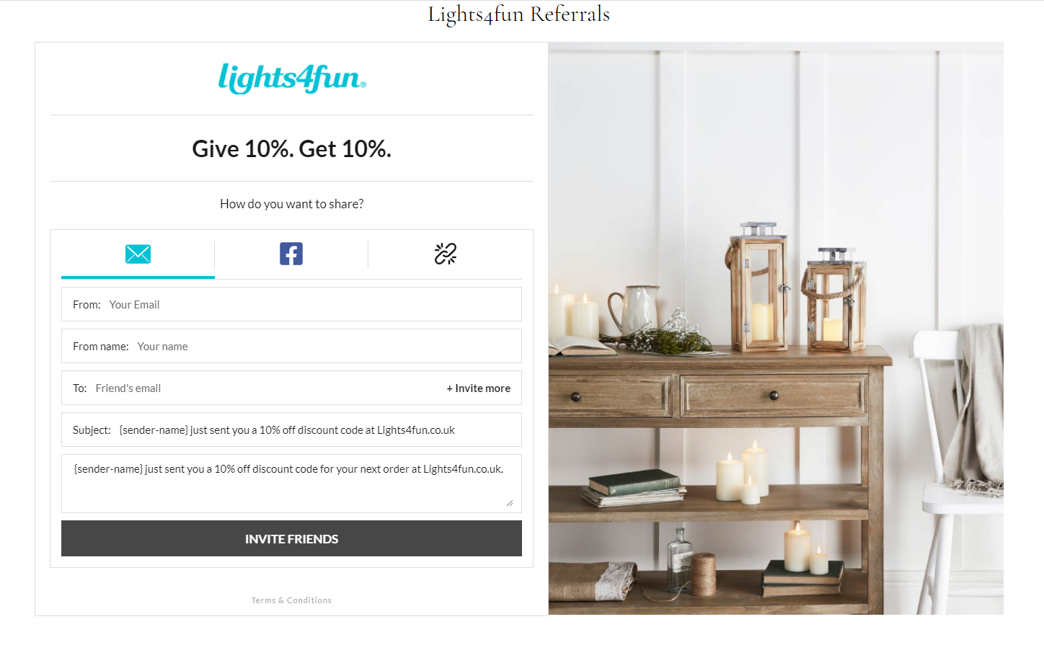The image size is (1044, 645).
Task: Click the lights4fun logo
Action: [292, 78]
